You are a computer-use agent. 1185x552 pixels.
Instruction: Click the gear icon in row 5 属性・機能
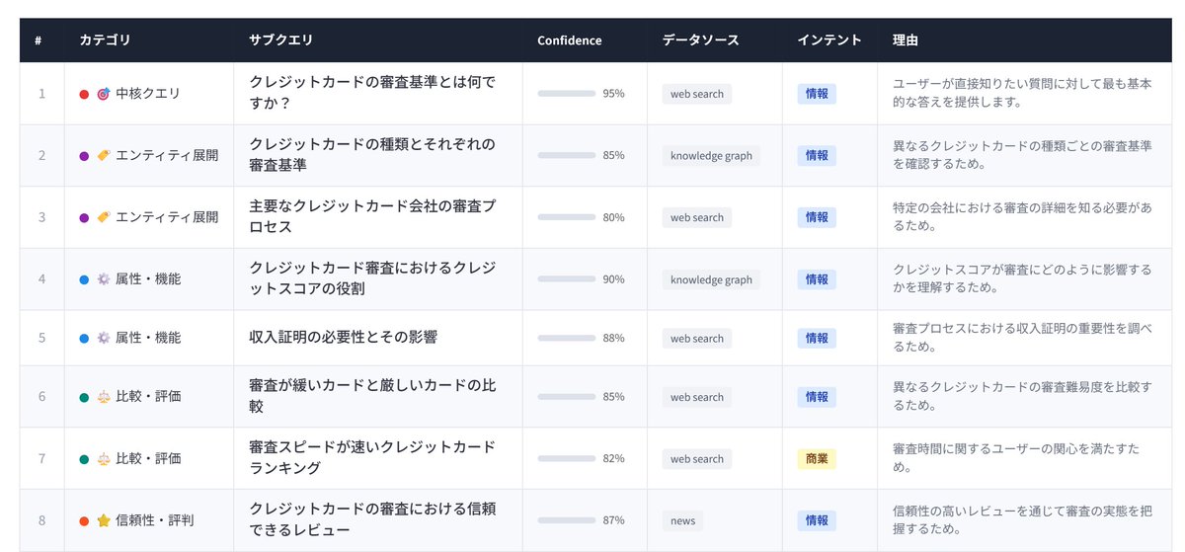103,338
